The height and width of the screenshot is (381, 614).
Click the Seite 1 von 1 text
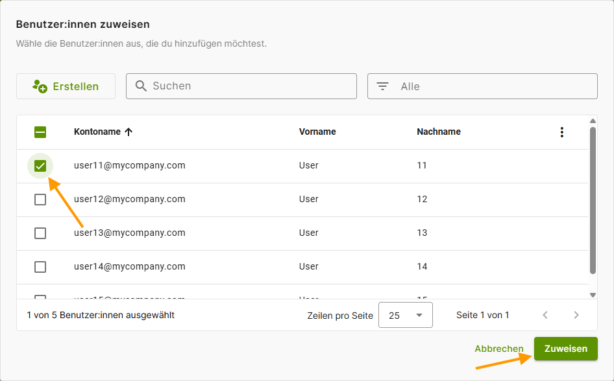[x=482, y=315]
